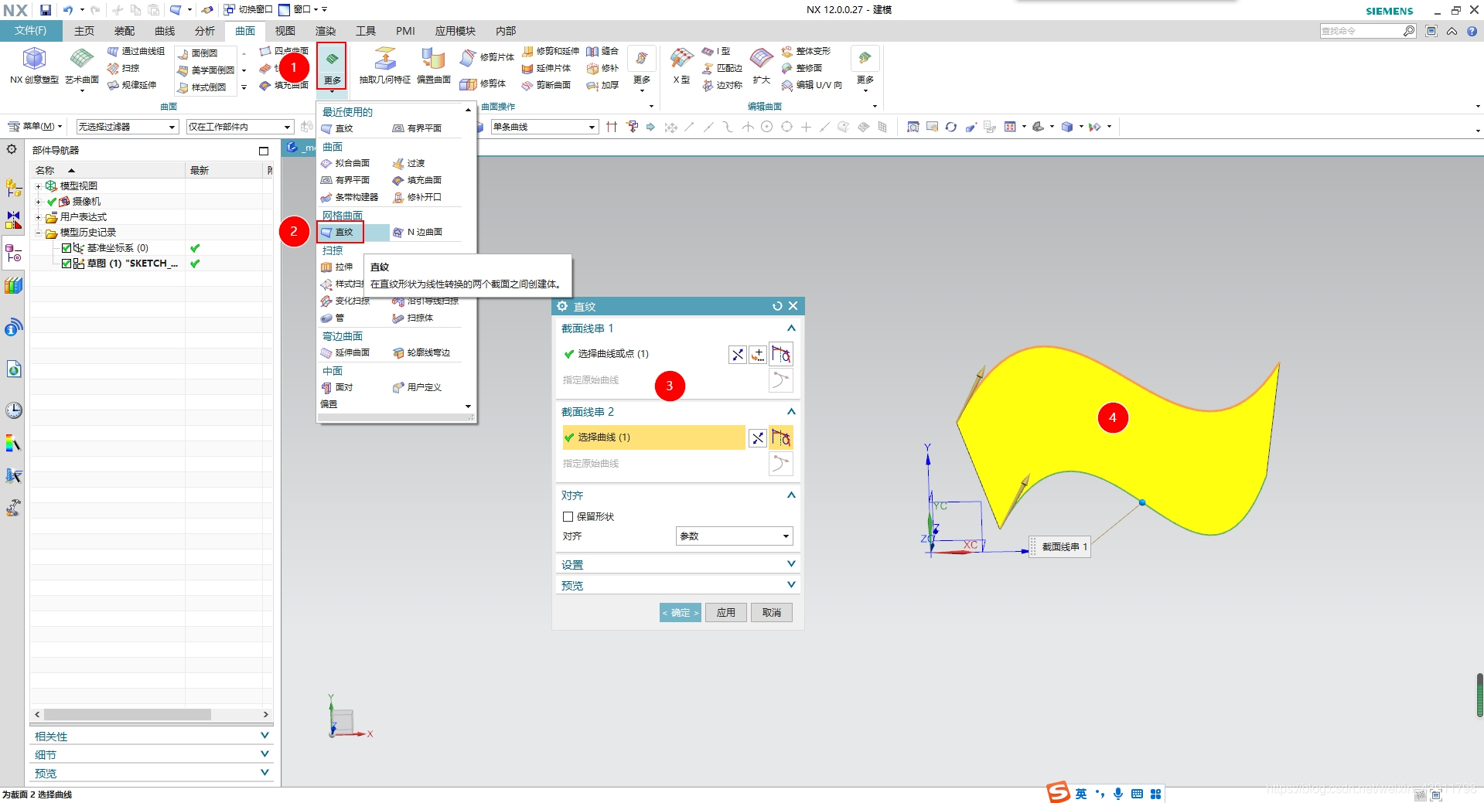Click the 切换窗口 button

pyautogui.click(x=248, y=9)
